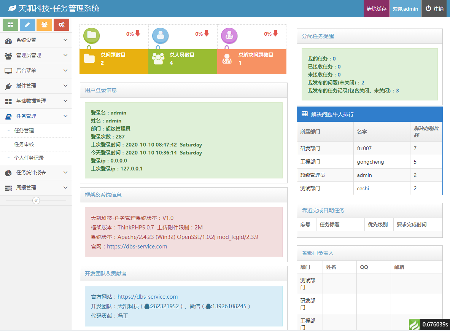
Task: Click the 解决问题次数 column header
Action: [426, 132]
